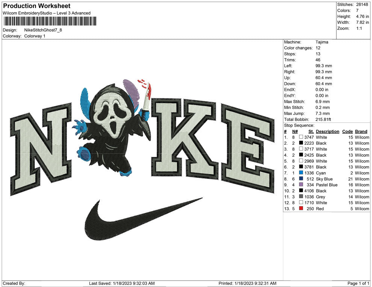Viewport: 372px width, 287px height.
Task: Click the 'Brand' column header
Action: coord(361,131)
